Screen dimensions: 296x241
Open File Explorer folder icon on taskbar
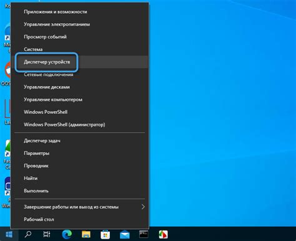(x=86, y=235)
